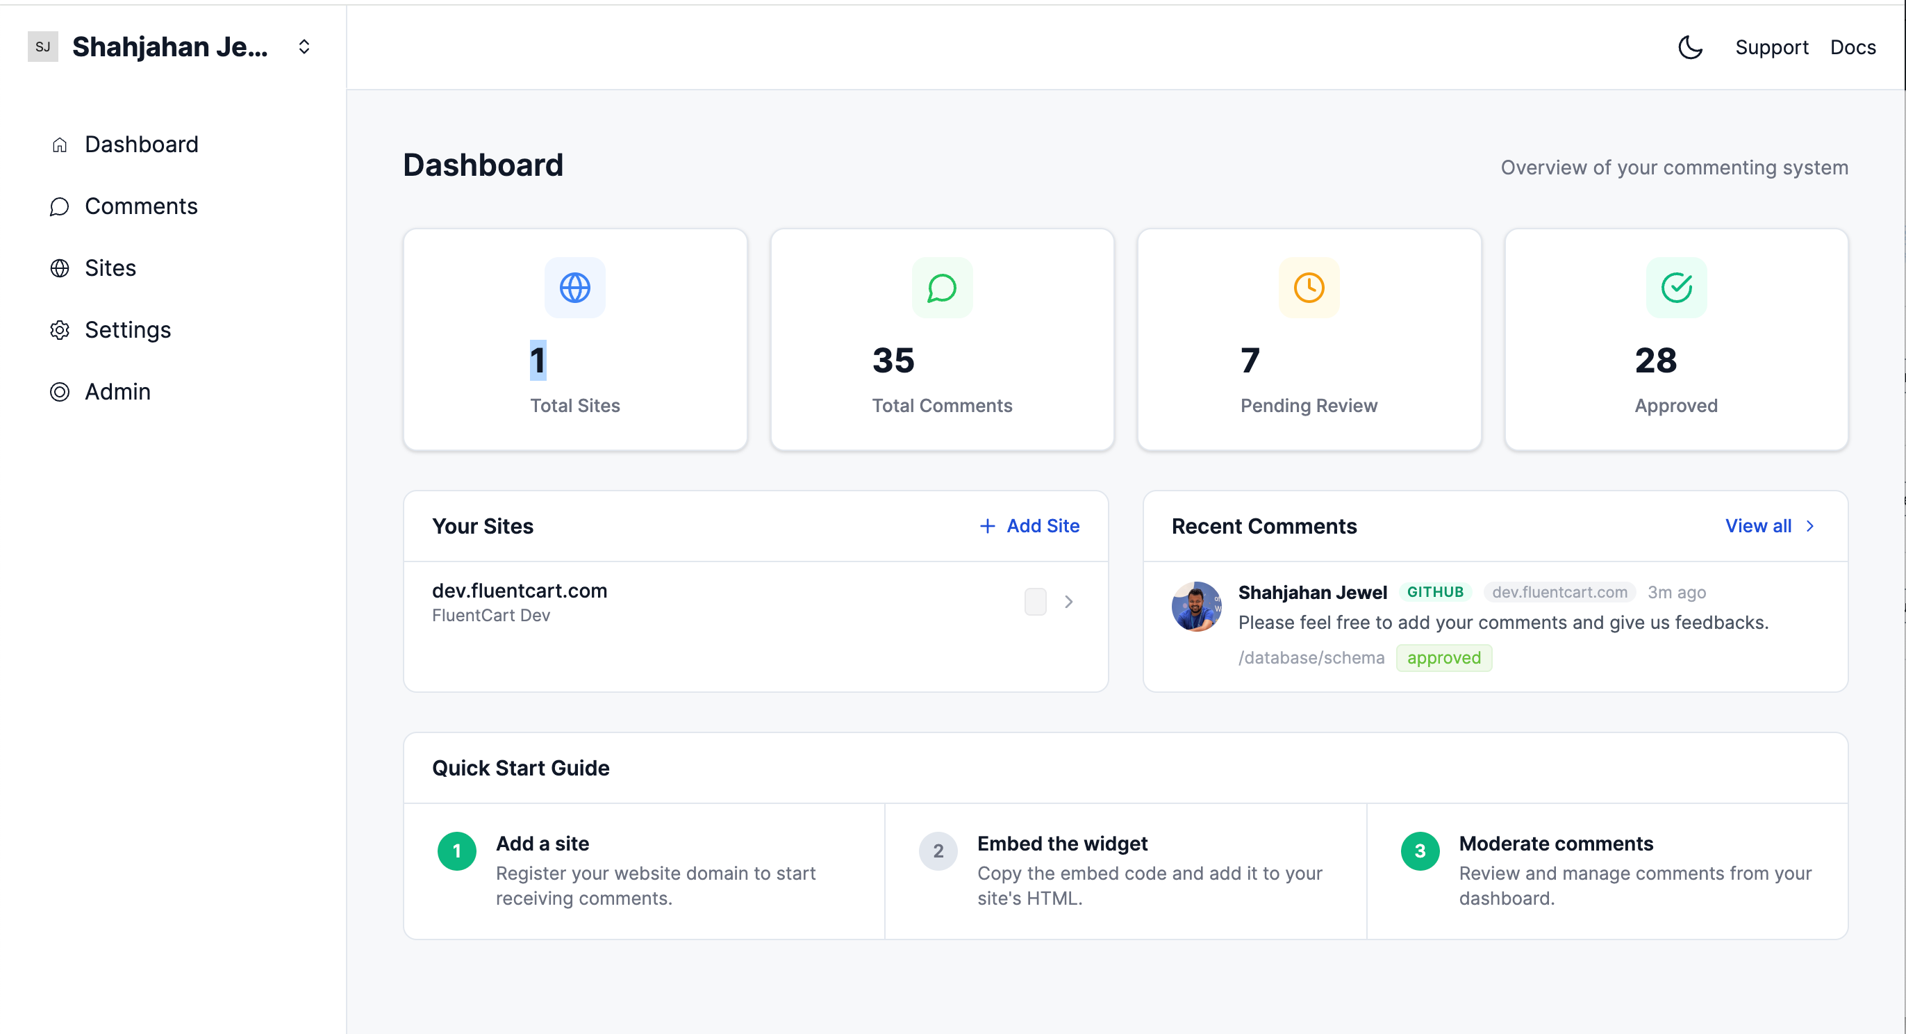Click the Settings gear sidebar icon
The height and width of the screenshot is (1034, 1906).
pyautogui.click(x=59, y=330)
